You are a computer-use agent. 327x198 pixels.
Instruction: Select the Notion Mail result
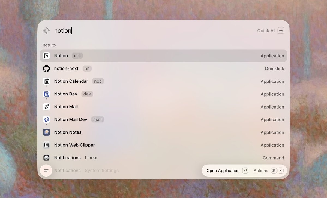(x=164, y=107)
